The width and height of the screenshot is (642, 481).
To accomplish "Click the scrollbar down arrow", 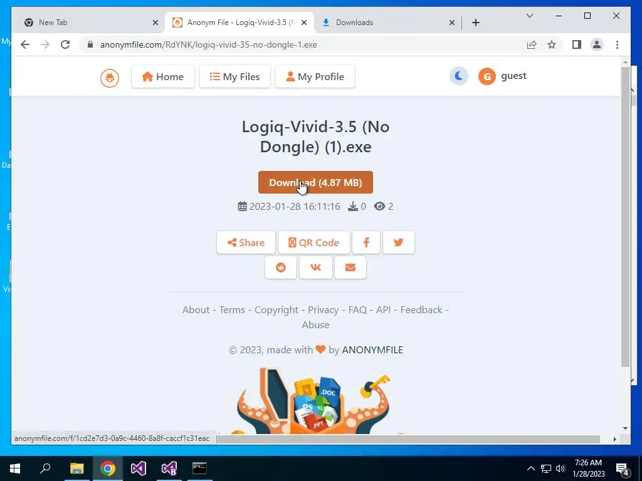I will tap(625, 428).
